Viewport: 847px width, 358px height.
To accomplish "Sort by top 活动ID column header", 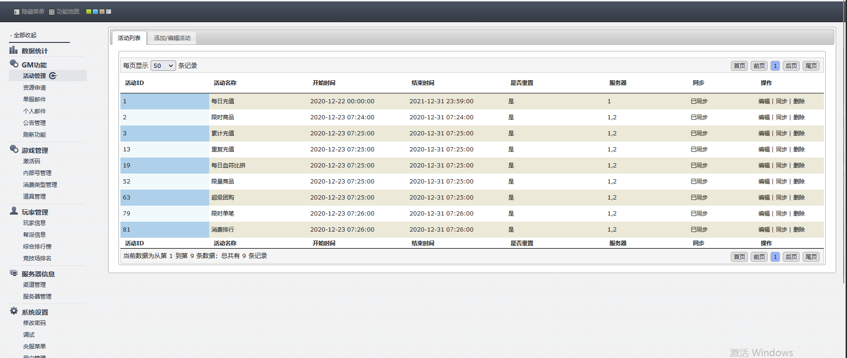I will [x=134, y=83].
